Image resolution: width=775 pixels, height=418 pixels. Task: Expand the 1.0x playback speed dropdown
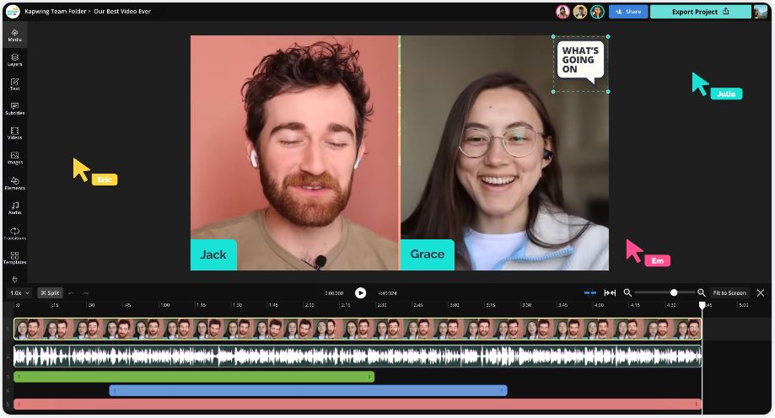(x=19, y=292)
